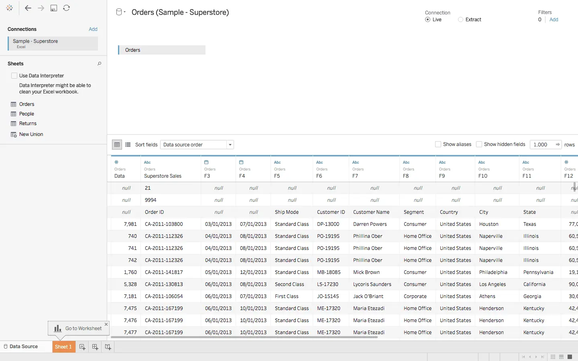The height and width of the screenshot is (361, 578).
Task: Expand the data source cylinder dropdown
Action: click(x=120, y=12)
